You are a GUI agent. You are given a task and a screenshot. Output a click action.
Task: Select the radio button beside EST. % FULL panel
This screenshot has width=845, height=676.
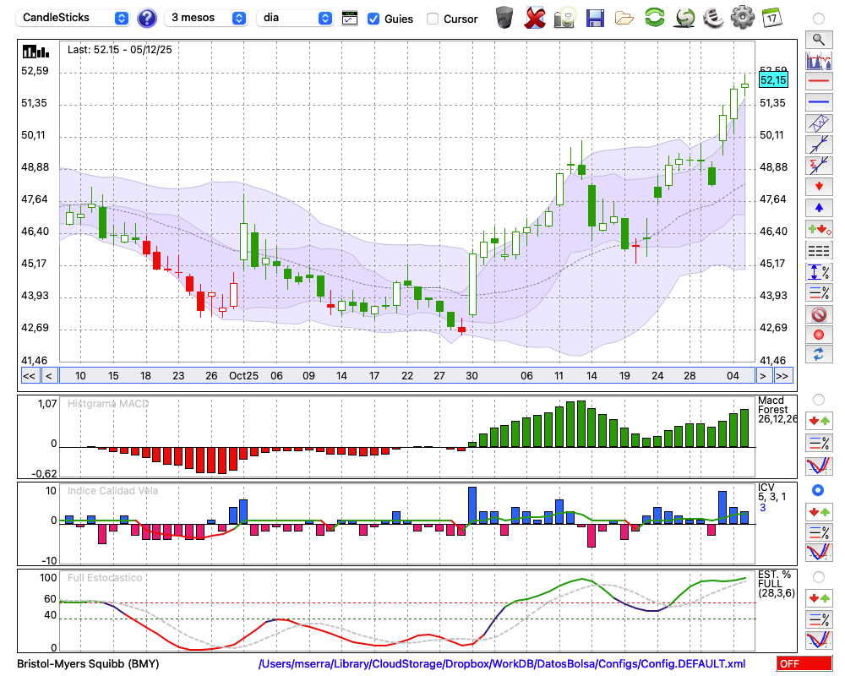[x=818, y=576]
